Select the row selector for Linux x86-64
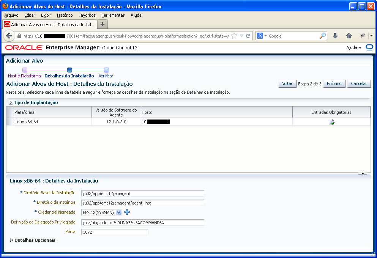 click(10, 122)
